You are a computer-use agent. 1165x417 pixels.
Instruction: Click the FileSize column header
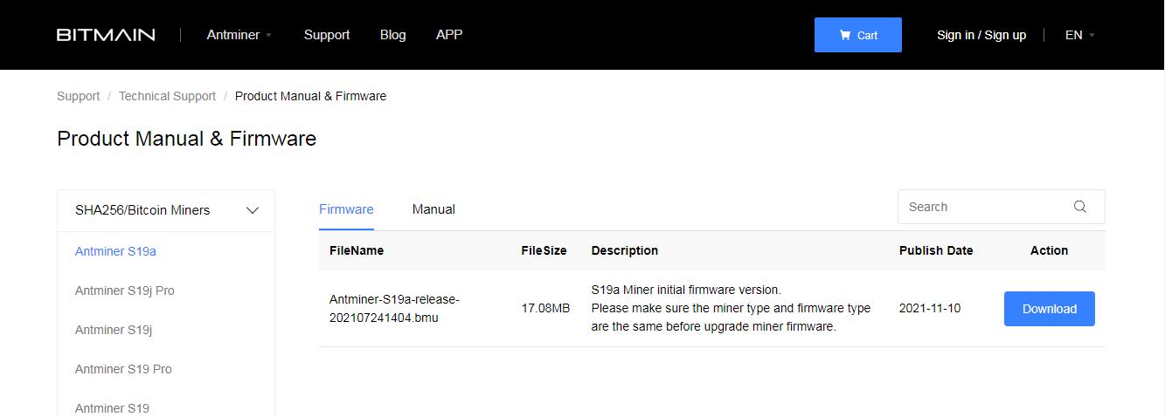544,250
